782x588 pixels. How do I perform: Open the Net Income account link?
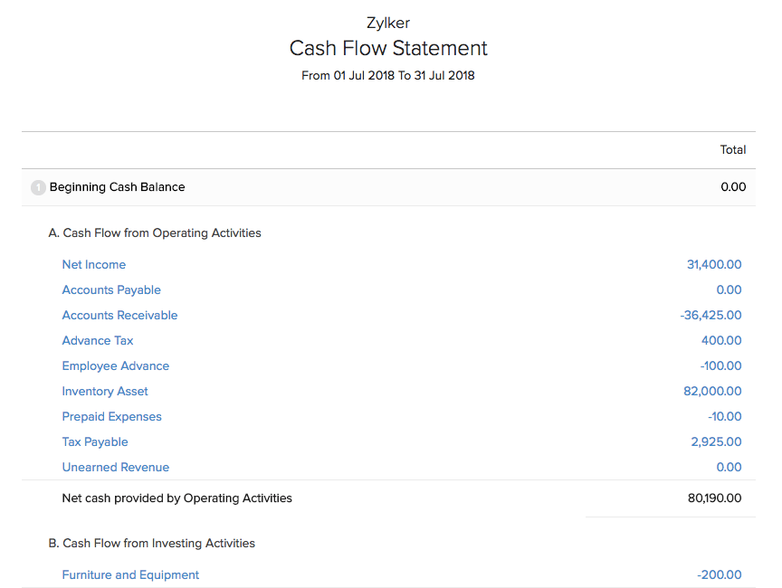click(94, 264)
